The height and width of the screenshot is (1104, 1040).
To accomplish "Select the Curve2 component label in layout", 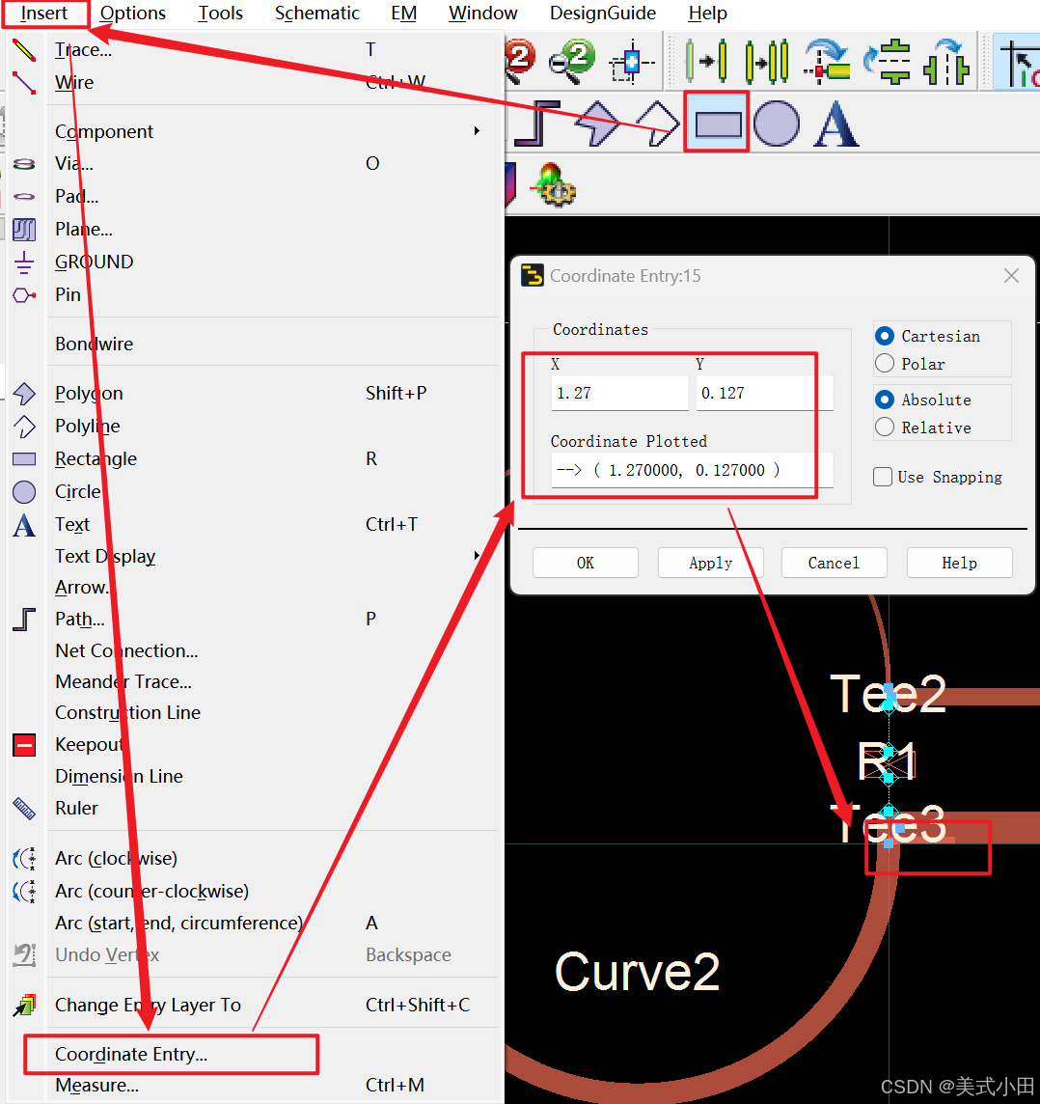I will 638,972.
